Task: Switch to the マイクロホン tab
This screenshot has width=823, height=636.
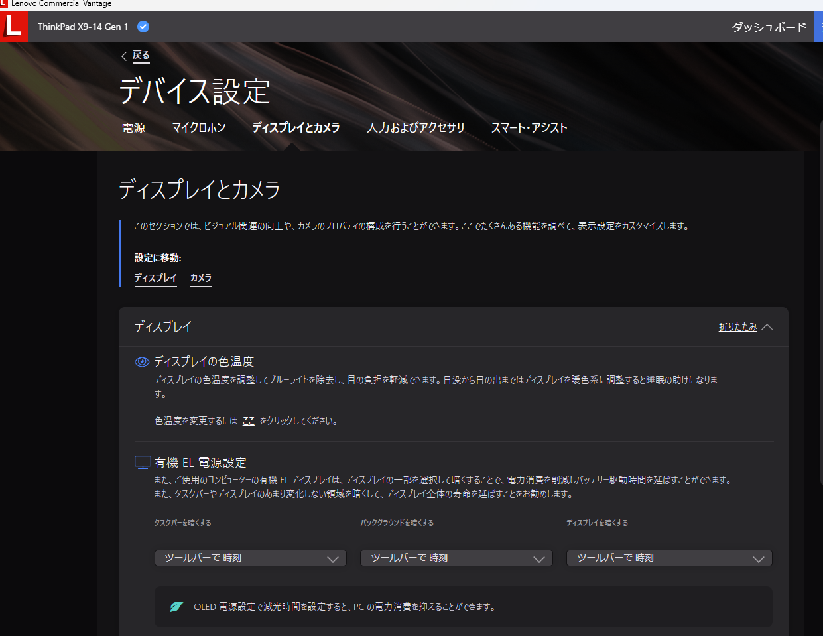Action: pyautogui.click(x=199, y=127)
